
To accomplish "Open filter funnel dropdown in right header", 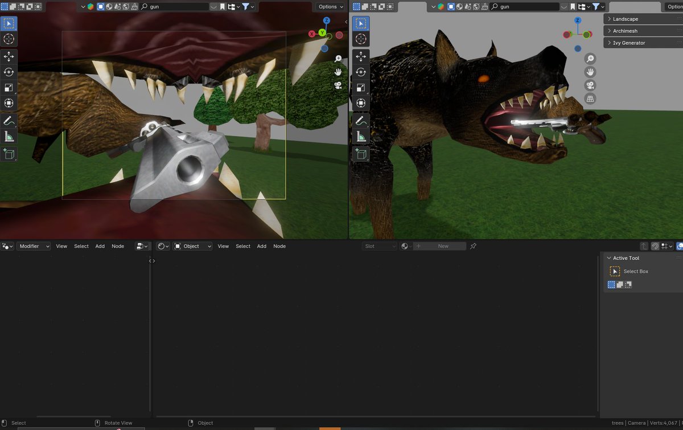I will click(598, 7).
